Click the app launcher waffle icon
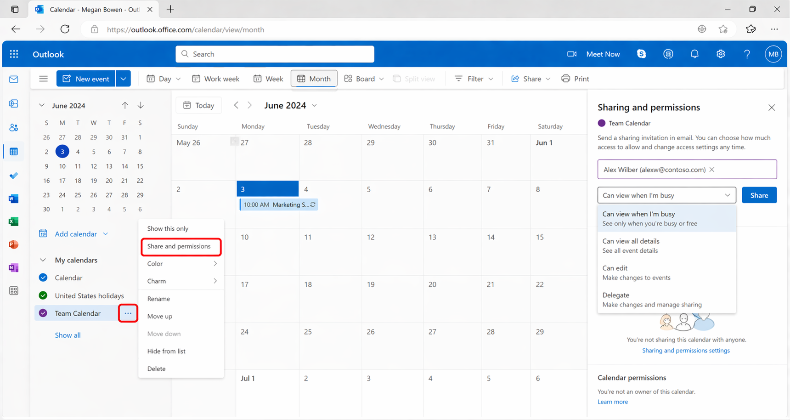790x420 pixels. tap(14, 54)
